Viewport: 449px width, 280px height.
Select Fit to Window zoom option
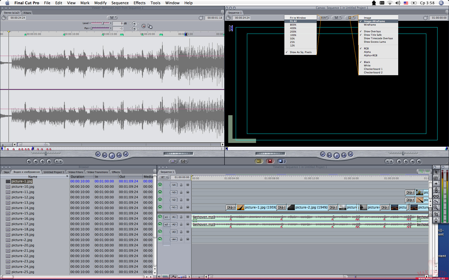298,18
